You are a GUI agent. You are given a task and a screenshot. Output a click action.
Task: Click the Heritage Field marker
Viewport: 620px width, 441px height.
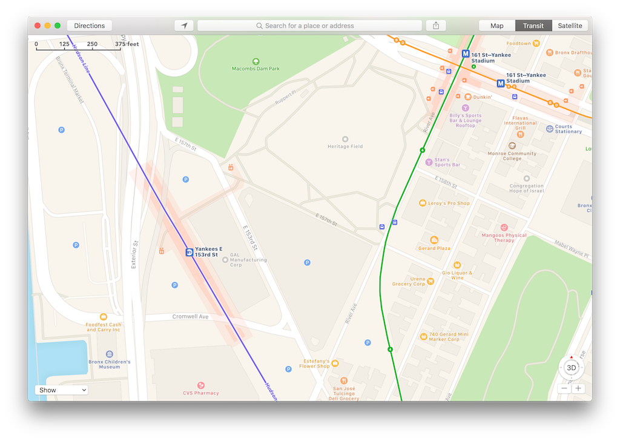coord(345,139)
